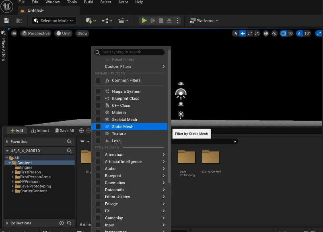Open the viewport Show button
This screenshot has height=232, width=323.
[x=82, y=33]
